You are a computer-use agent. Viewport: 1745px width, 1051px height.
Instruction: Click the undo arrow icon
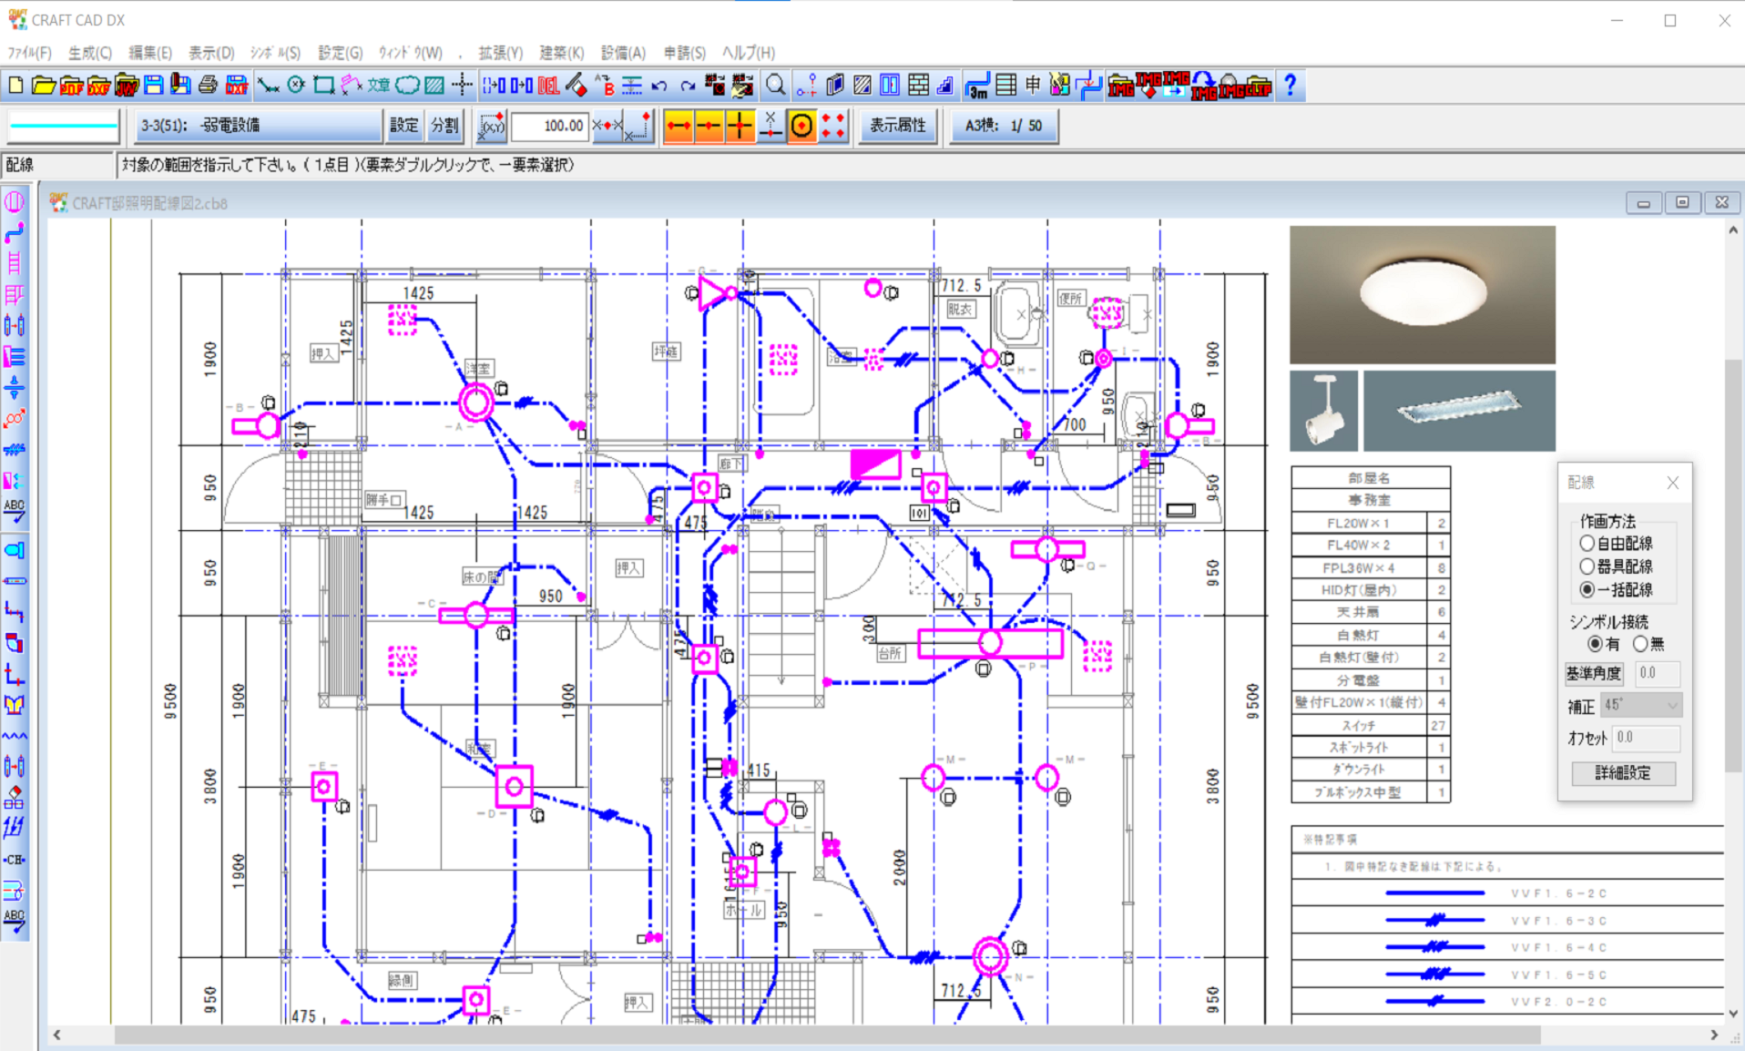[x=659, y=86]
